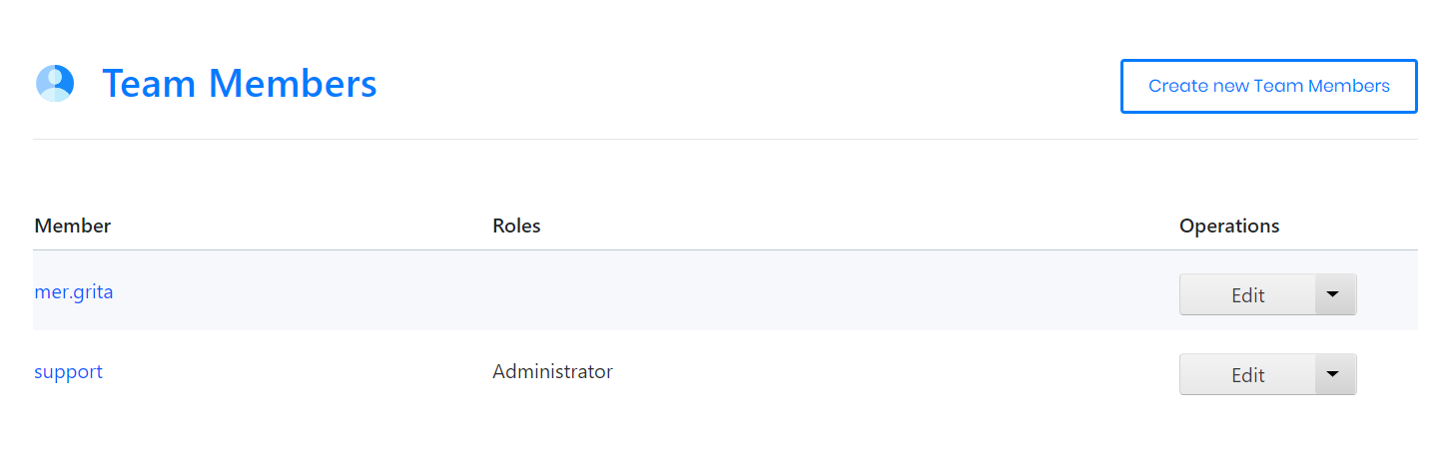The image size is (1443, 457).
Task: Click the blank area right of support's Edit dropdown
Action: (x=1388, y=374)
